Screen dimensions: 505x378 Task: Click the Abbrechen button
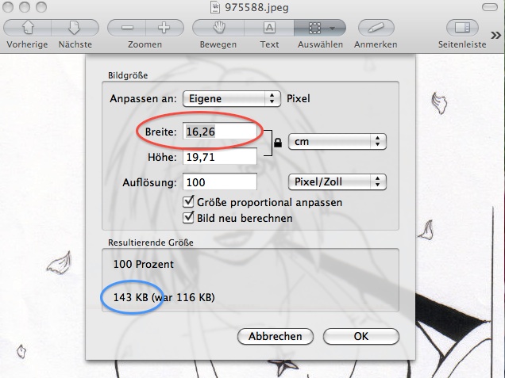click(275, 336)
